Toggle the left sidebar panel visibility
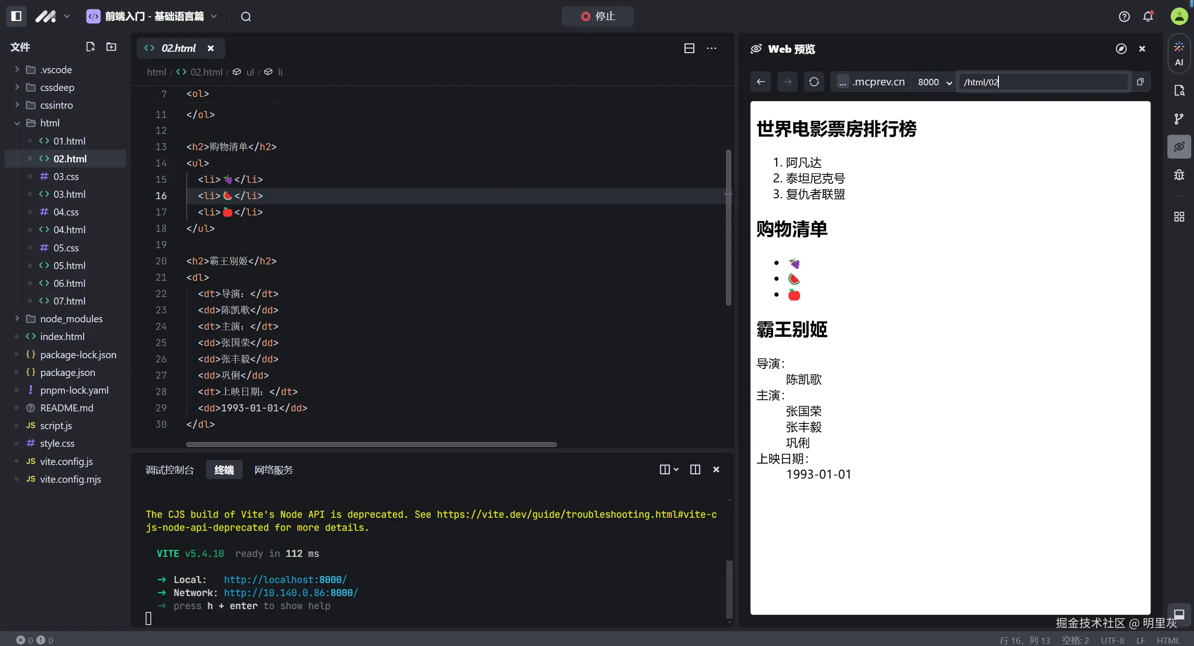This screenshot has width=1194, height=646. coord(16,16)
